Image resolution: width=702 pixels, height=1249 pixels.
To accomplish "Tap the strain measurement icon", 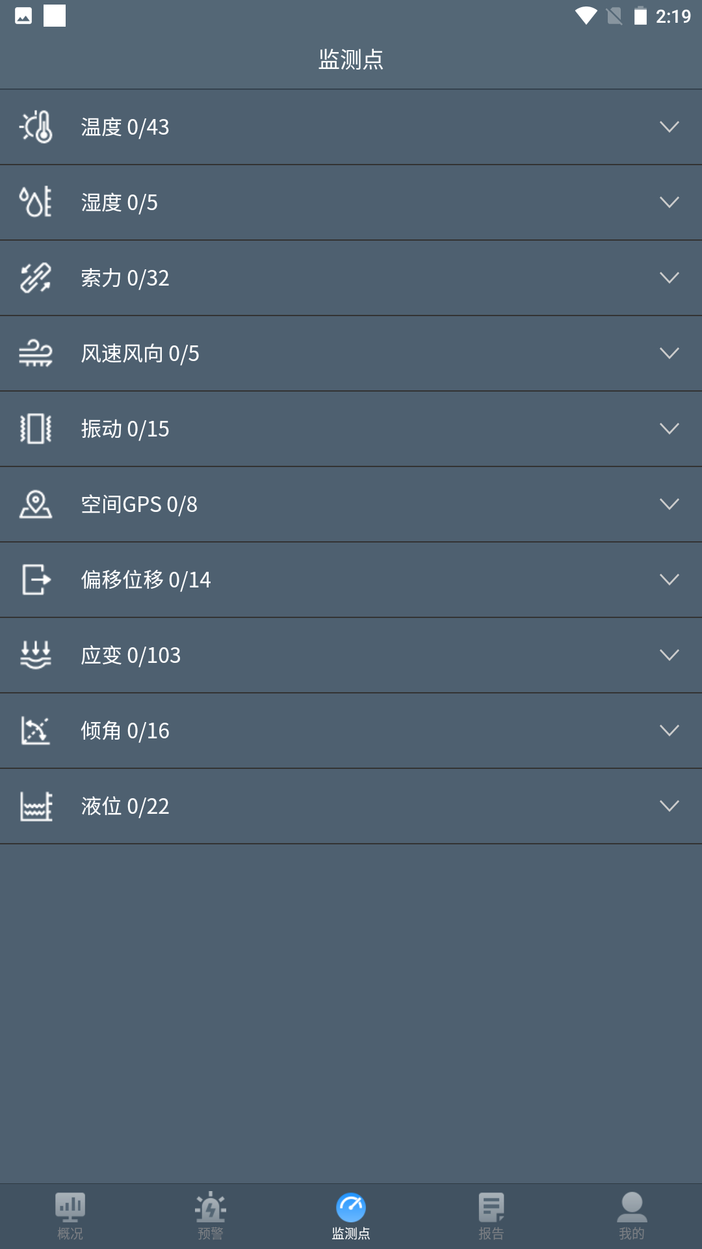I will click(36, 655).
